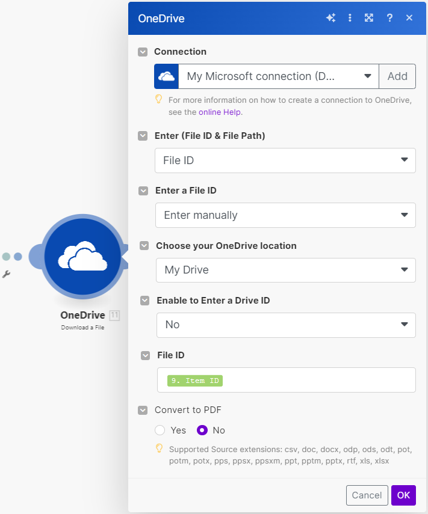Image resolution: width=428 pixels, height=514 pixels.
Task: Click inside the File ID input field
Action: tap(286, 380)
